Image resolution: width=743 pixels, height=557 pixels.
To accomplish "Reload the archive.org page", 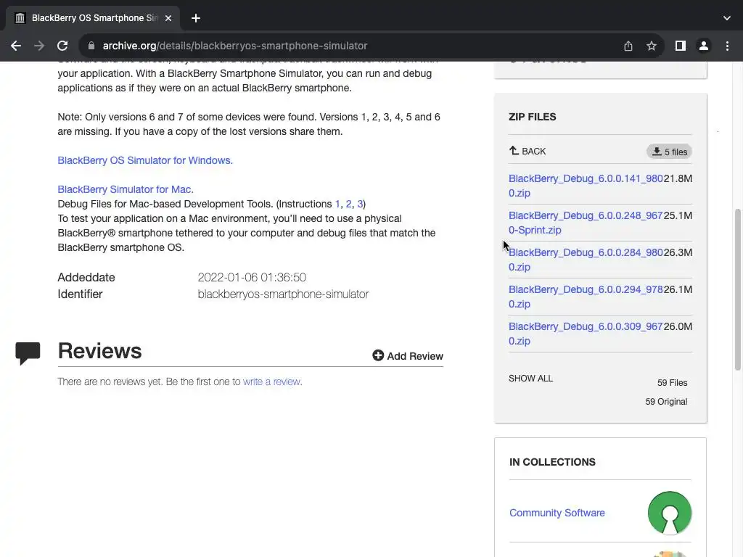I will tap(62, 46).
